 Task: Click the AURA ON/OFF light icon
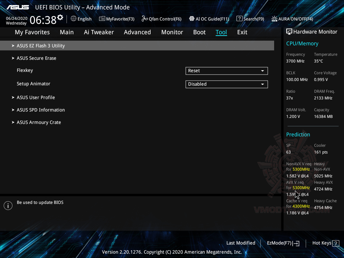274,19
